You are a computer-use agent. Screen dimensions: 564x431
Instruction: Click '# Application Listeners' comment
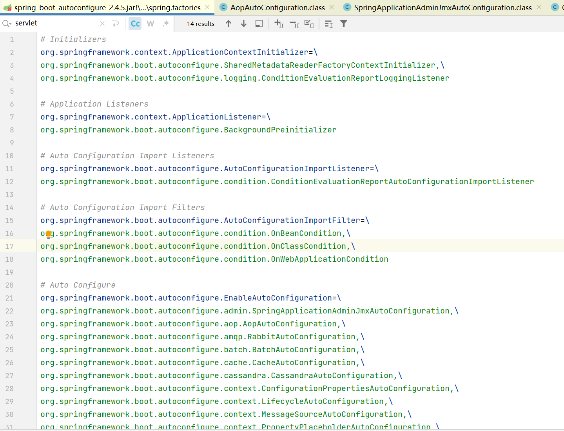click(x=94, y=104)
